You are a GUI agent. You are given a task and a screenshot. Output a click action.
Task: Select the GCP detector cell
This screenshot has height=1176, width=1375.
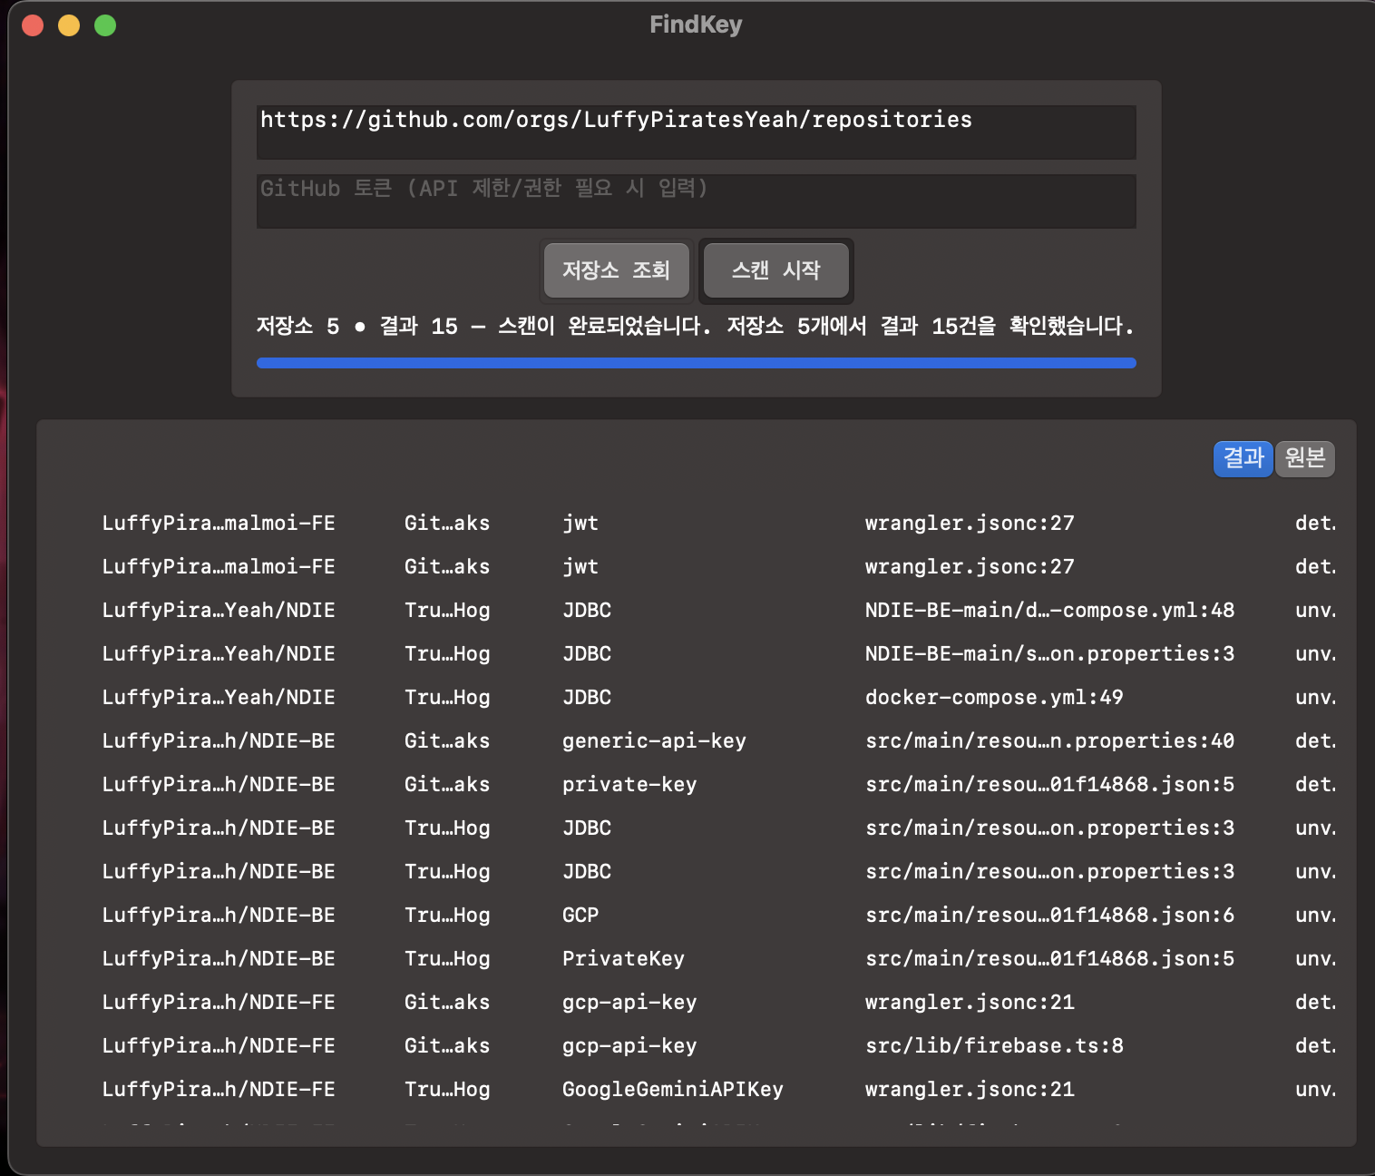click(x=580, y=915)
